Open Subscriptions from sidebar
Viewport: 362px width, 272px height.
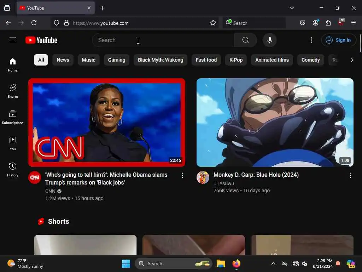click(13, 118)
